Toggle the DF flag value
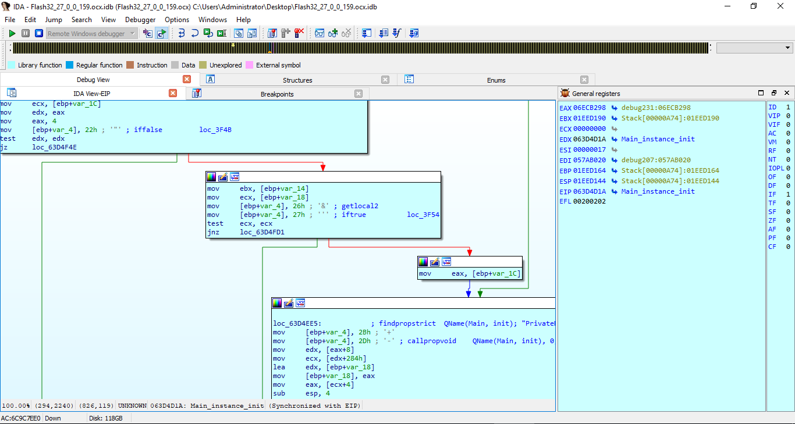Viewport: 795px width, 424px height. 788,186
